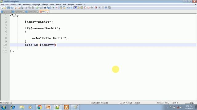Screen dimensions: 197x110
Task: Create a new document with the New icon
Action: [2, 8]
